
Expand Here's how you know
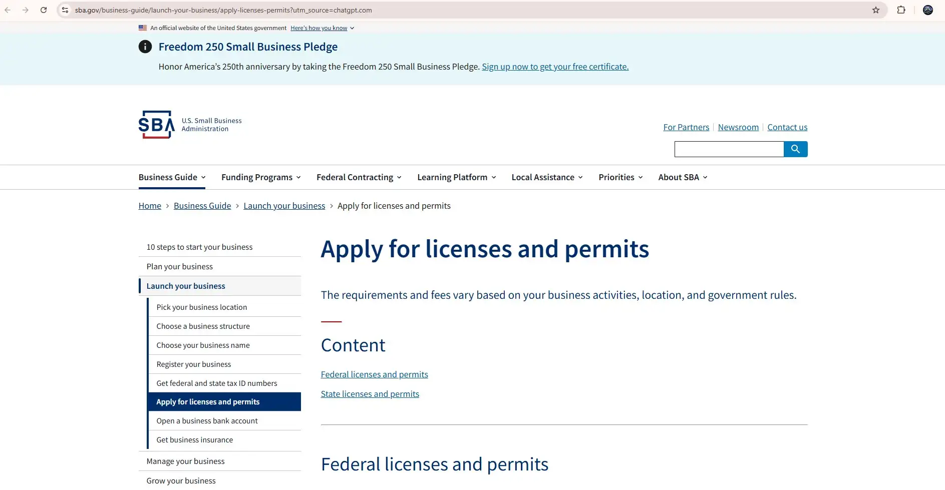[323, 28]
